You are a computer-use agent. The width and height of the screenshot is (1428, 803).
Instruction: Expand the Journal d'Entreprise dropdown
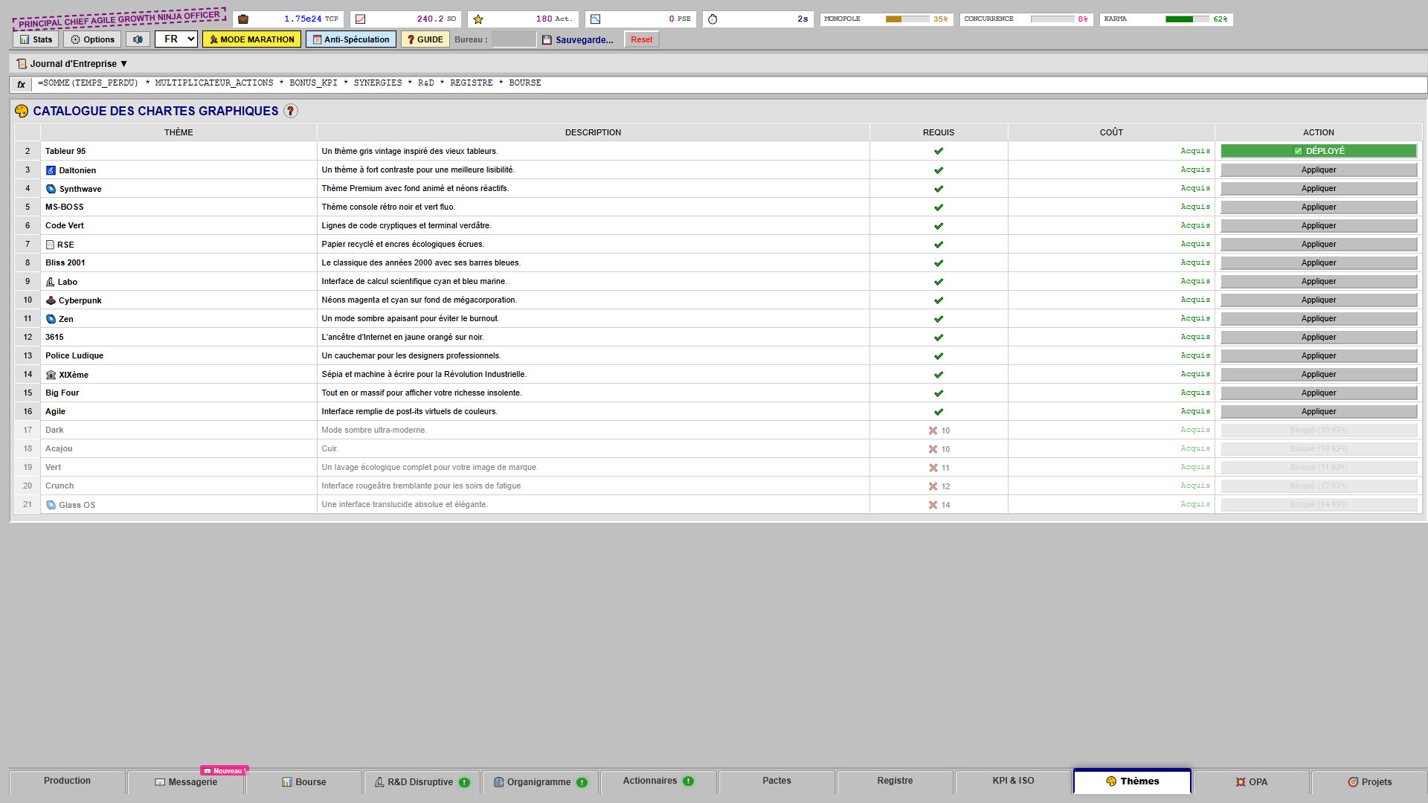(x=72, y=64)
